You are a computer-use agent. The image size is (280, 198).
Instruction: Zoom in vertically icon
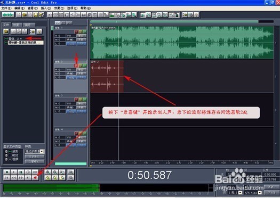point(71,172)
